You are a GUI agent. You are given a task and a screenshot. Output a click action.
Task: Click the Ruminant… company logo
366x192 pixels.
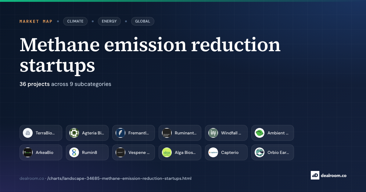(x=167, y=133)
